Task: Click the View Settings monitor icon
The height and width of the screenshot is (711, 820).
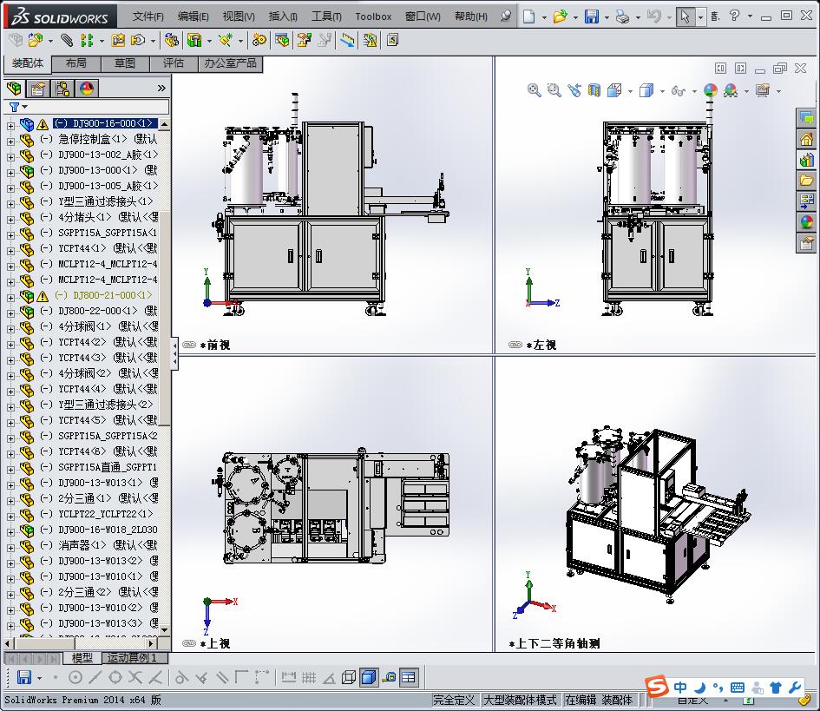Action: 763,90
